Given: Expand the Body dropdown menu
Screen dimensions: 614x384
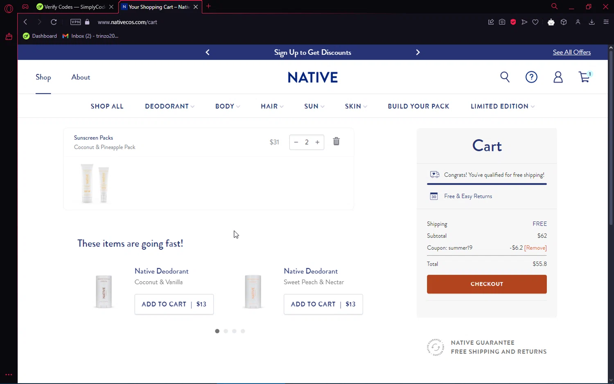Looking at the screenshot, I should [228, 106].
